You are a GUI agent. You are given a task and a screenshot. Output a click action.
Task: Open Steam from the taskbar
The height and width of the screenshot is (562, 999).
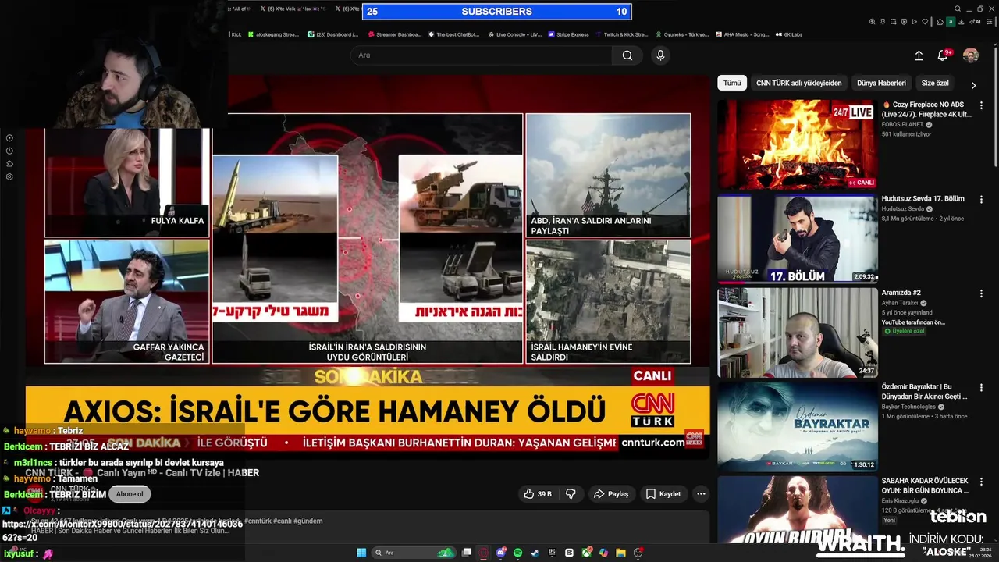click(535, 553)
